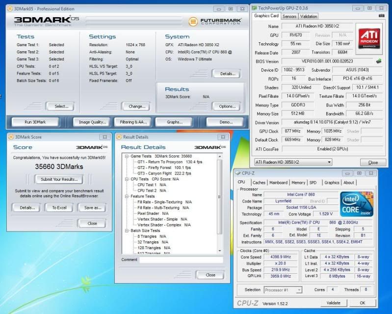This screenshot has height=314, width=392.
Task: Click OK in CPU-Z
Action: click(x=363, y=303)
